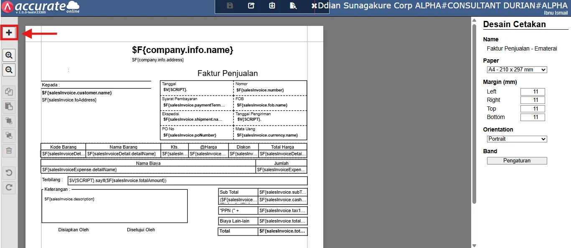The image size is (571, 248).
Task: Select the bold Total label cell
Action: (238, 231)
